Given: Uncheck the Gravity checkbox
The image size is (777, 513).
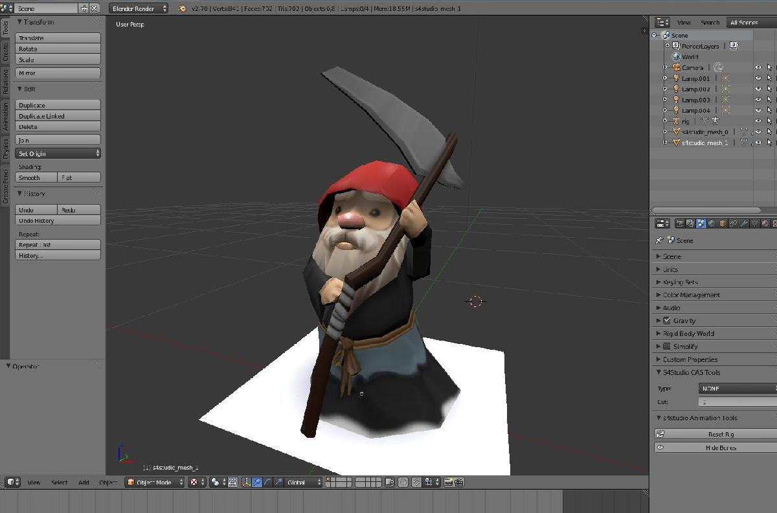Looking at the screenshot, I should [x=667, y=321].
